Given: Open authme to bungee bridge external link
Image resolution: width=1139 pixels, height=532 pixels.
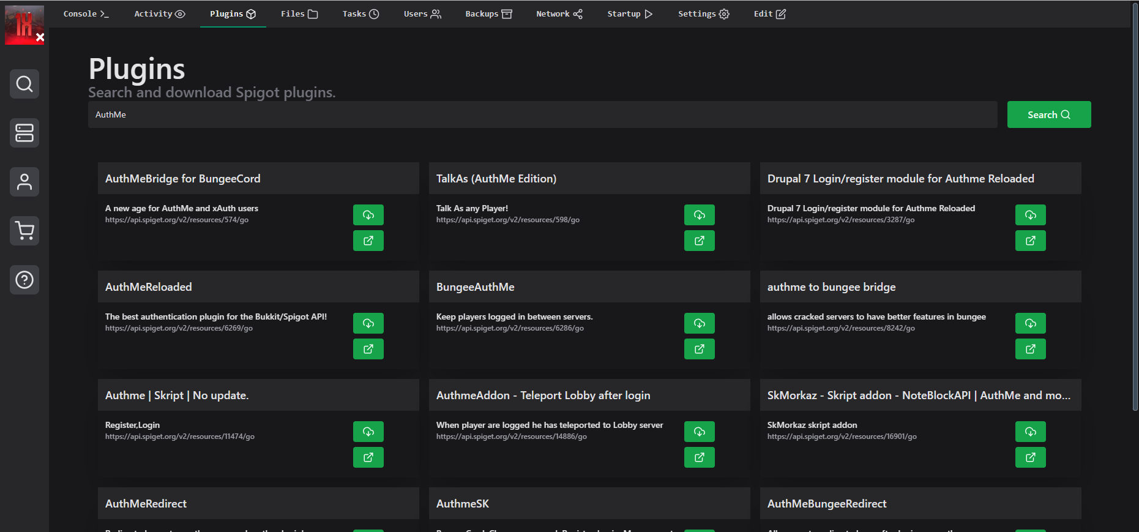Looking at the screenshot, I should pyautogui.click(x=1031, y=349).
